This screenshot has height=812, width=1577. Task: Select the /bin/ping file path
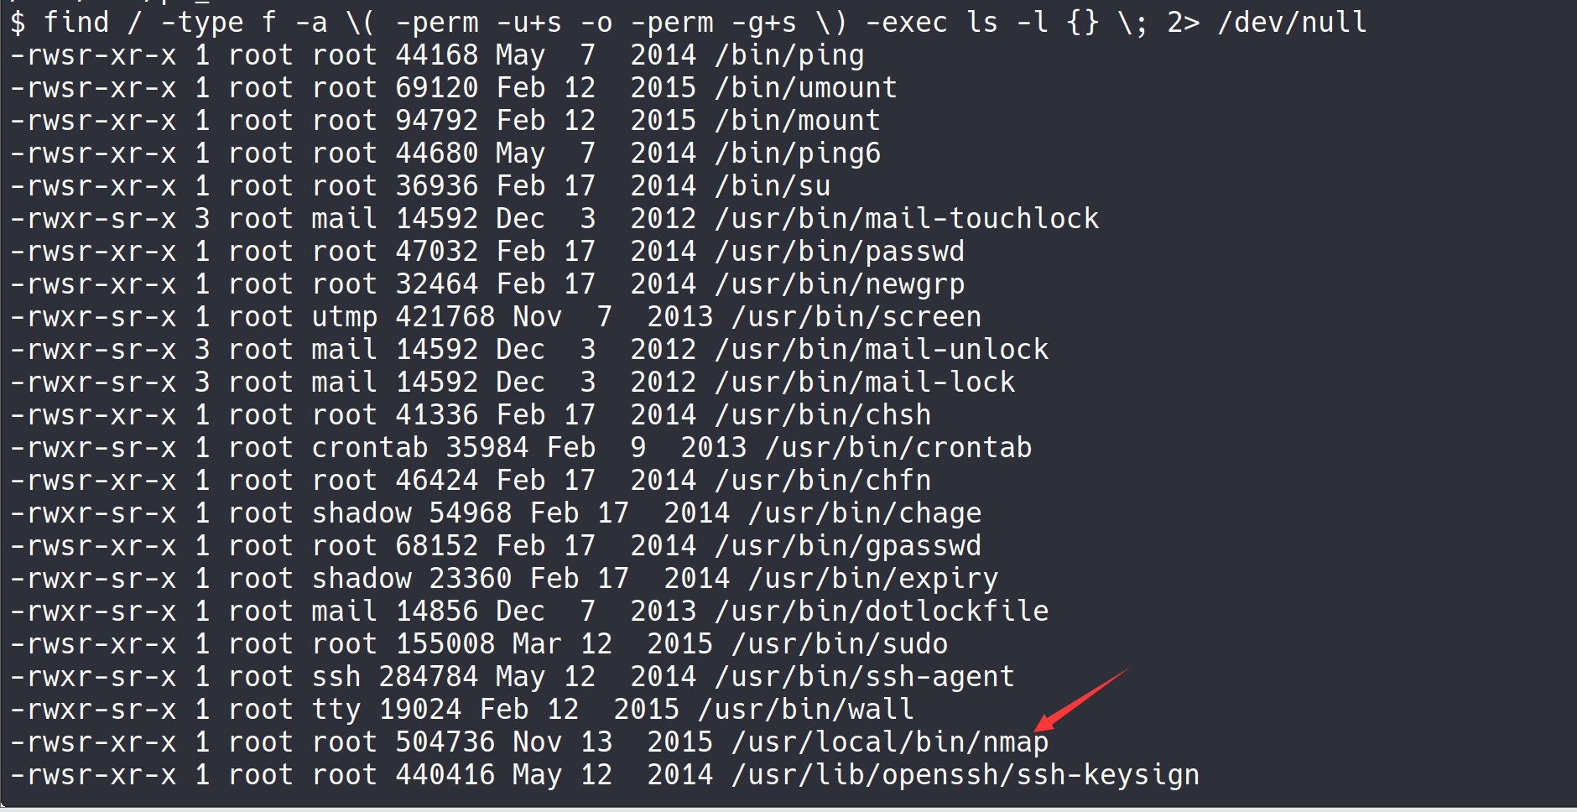[788, 55]
